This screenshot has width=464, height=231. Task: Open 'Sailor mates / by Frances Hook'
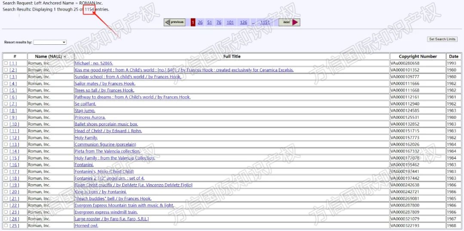point(105,83)
